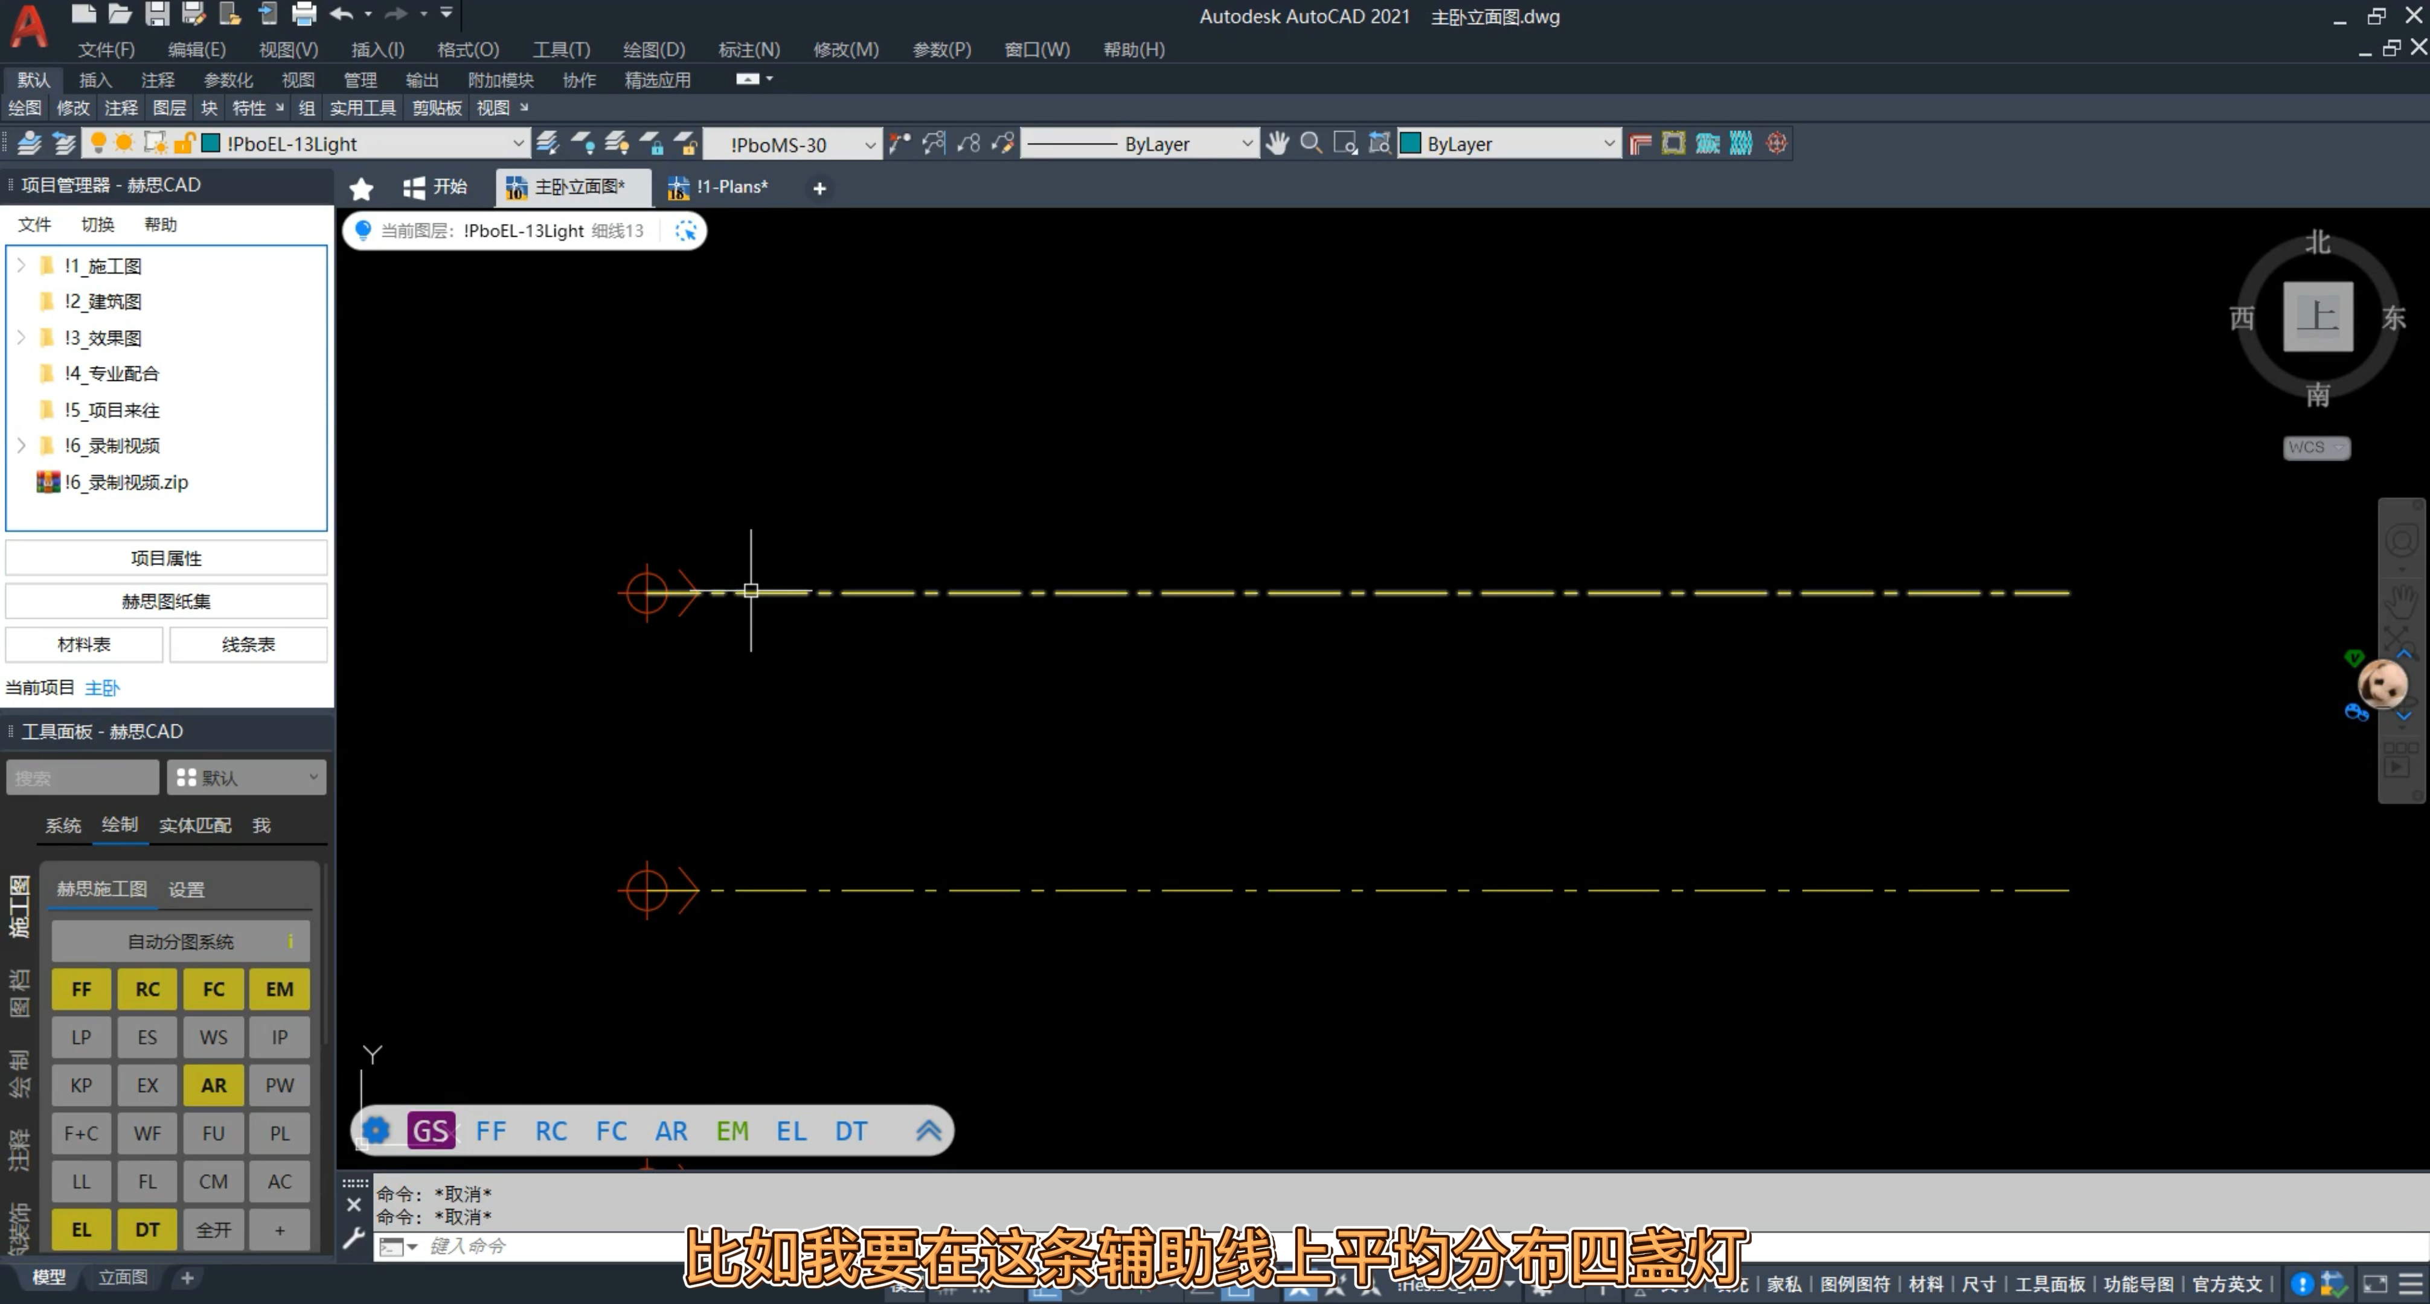Click the Save icon in quick access toolbar

coord(156,14)
